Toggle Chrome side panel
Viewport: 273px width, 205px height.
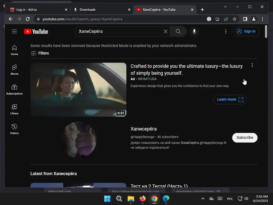(x=245, y=19)
